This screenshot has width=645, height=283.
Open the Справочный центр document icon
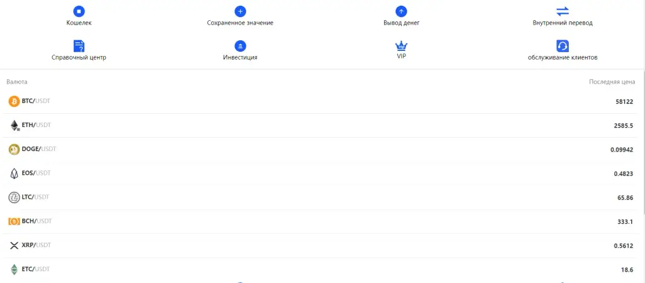tap(79, 46)
